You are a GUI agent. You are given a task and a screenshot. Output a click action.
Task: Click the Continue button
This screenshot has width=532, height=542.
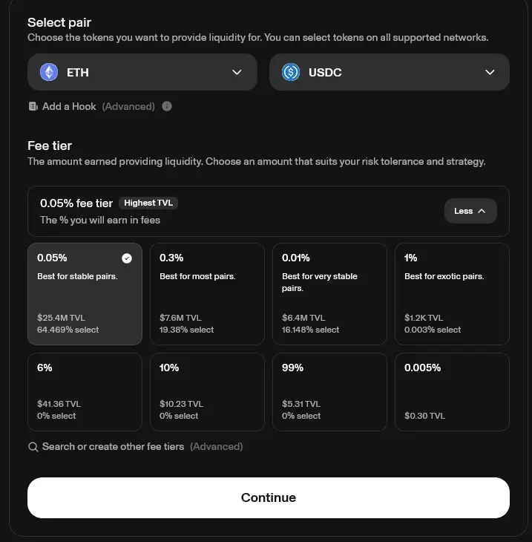coord(269,497)
